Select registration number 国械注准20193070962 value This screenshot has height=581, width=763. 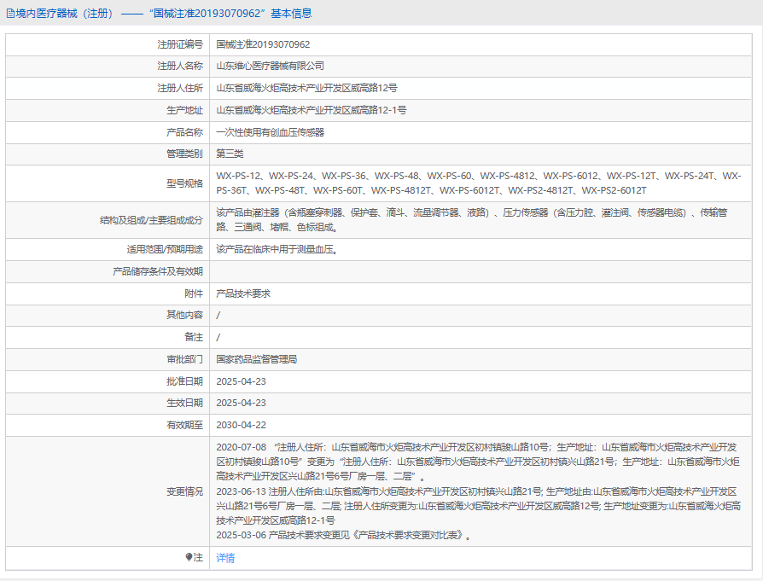pyautogui.click(x=263, y=44)
